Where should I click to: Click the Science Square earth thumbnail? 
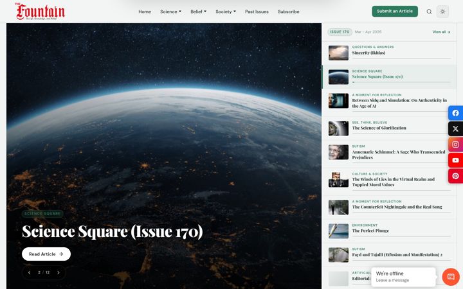(x=338, y=77)
